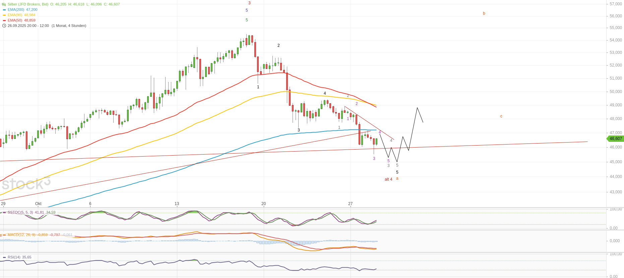This screenshot has height=278, width=624.
Task: Click the SSTOC(5, 5, 3) indicator label
Action: pos(20,212)
